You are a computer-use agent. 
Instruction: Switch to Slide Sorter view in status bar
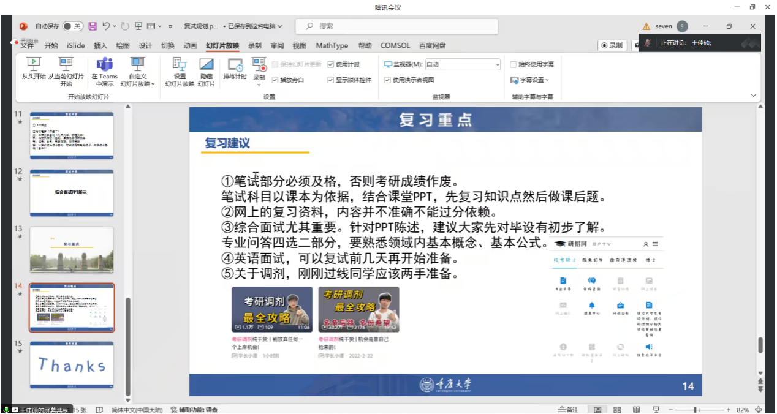(x=617, y=409)
